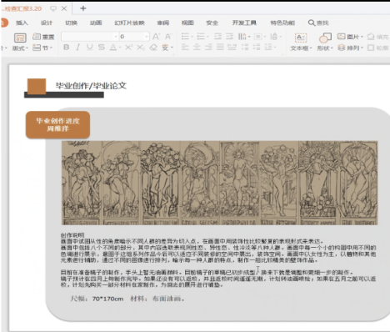
Task: Open the Insert (插入) ribbon tab
Action: [x=22, y=23]
